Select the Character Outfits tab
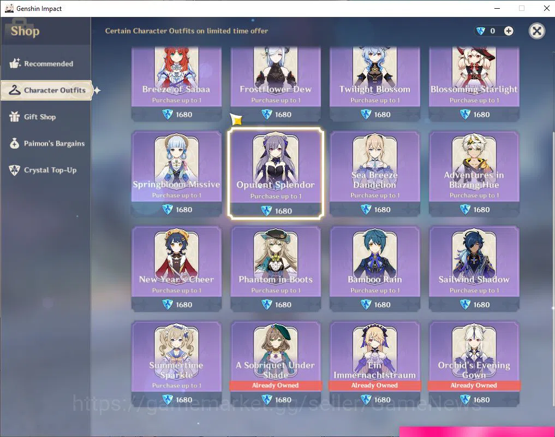Screen dimensions: 555x437 point(46,90)
